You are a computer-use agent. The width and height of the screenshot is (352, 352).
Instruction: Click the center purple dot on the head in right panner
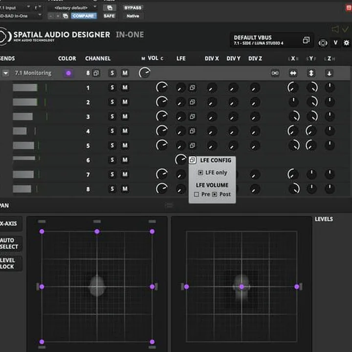click(x=242, y=286)
